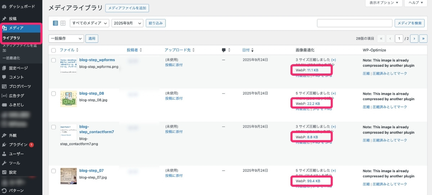Click the blog-step_wpforms thumbnail image
Viewport: 432px width, 195px height.
pyautogui.click(x=68, y=66)
